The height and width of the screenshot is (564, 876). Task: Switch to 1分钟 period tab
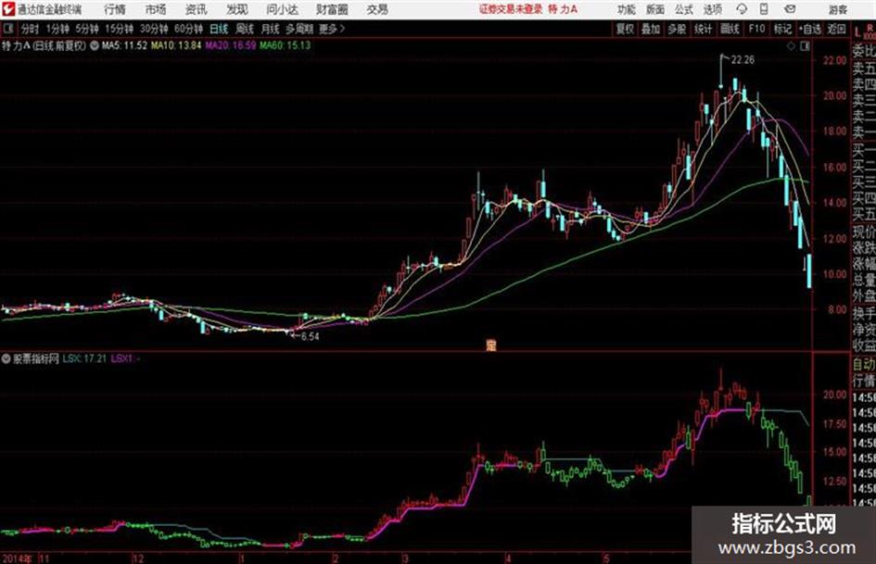[57, 29]
